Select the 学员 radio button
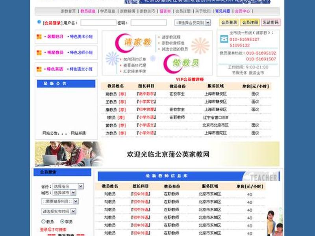 62,221
